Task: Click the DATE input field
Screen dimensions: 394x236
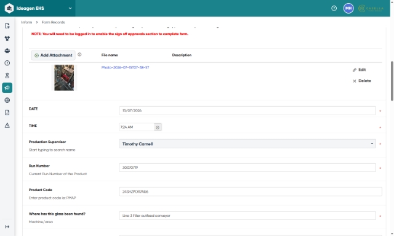Action: point(247,111)
